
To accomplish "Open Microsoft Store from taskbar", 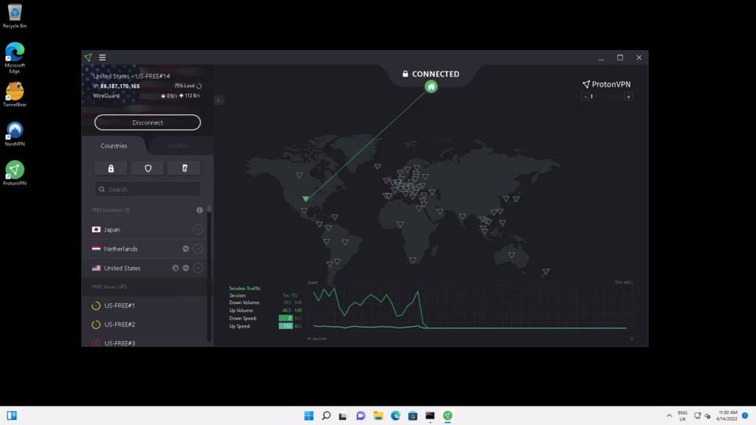I will 413,415.
